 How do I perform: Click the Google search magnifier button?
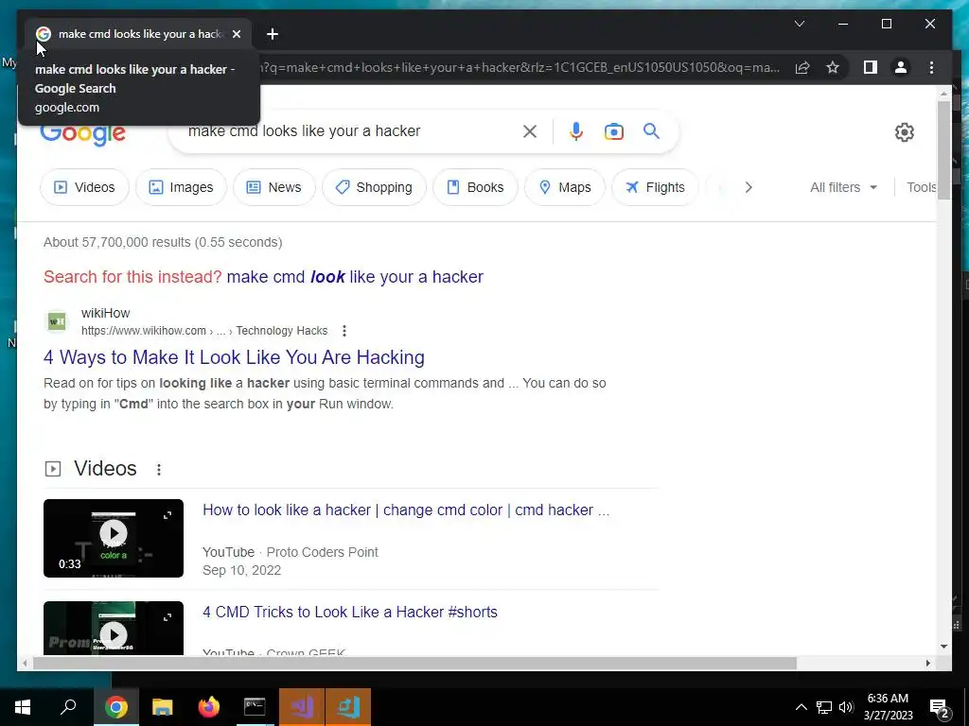[x=651, y=130]
